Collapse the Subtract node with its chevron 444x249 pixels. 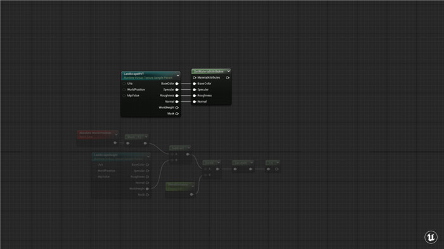(189, 148)
